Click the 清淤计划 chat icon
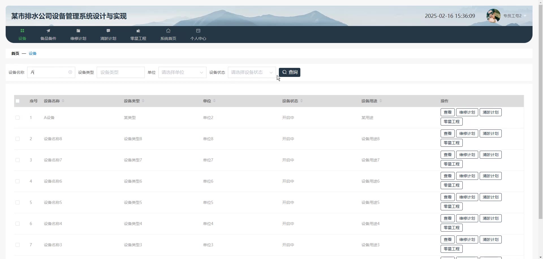This screenshot has height=259, width=543. pyautogui.click(x=108, y=31)
